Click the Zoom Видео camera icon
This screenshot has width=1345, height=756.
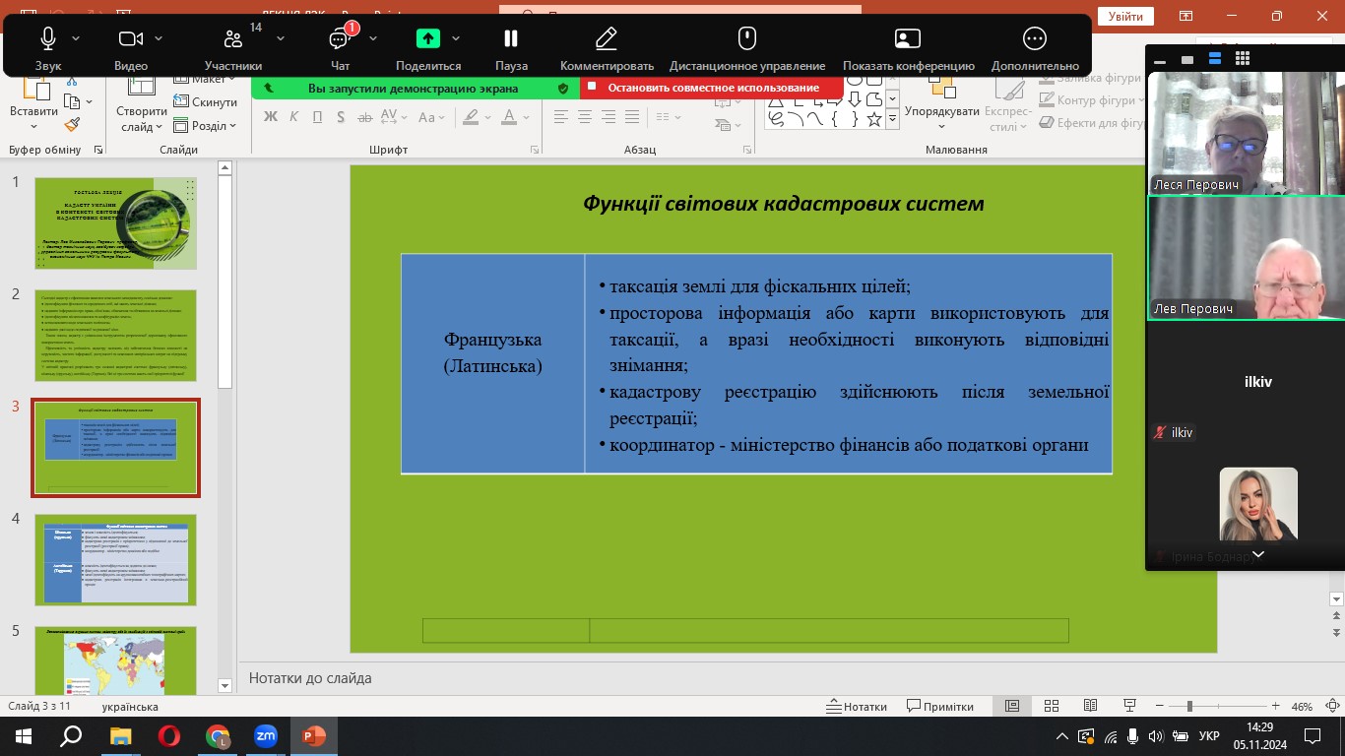(x=130, y=38)
